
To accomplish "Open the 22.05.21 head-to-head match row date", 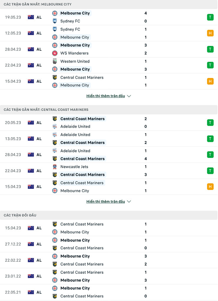I will coord(13,292).
